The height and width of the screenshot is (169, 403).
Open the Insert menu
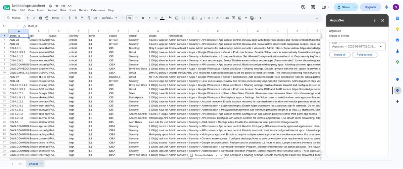[x=41, y=10]
